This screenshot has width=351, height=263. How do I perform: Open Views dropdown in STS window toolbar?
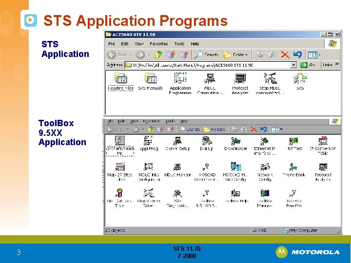[x=314, y=55]
